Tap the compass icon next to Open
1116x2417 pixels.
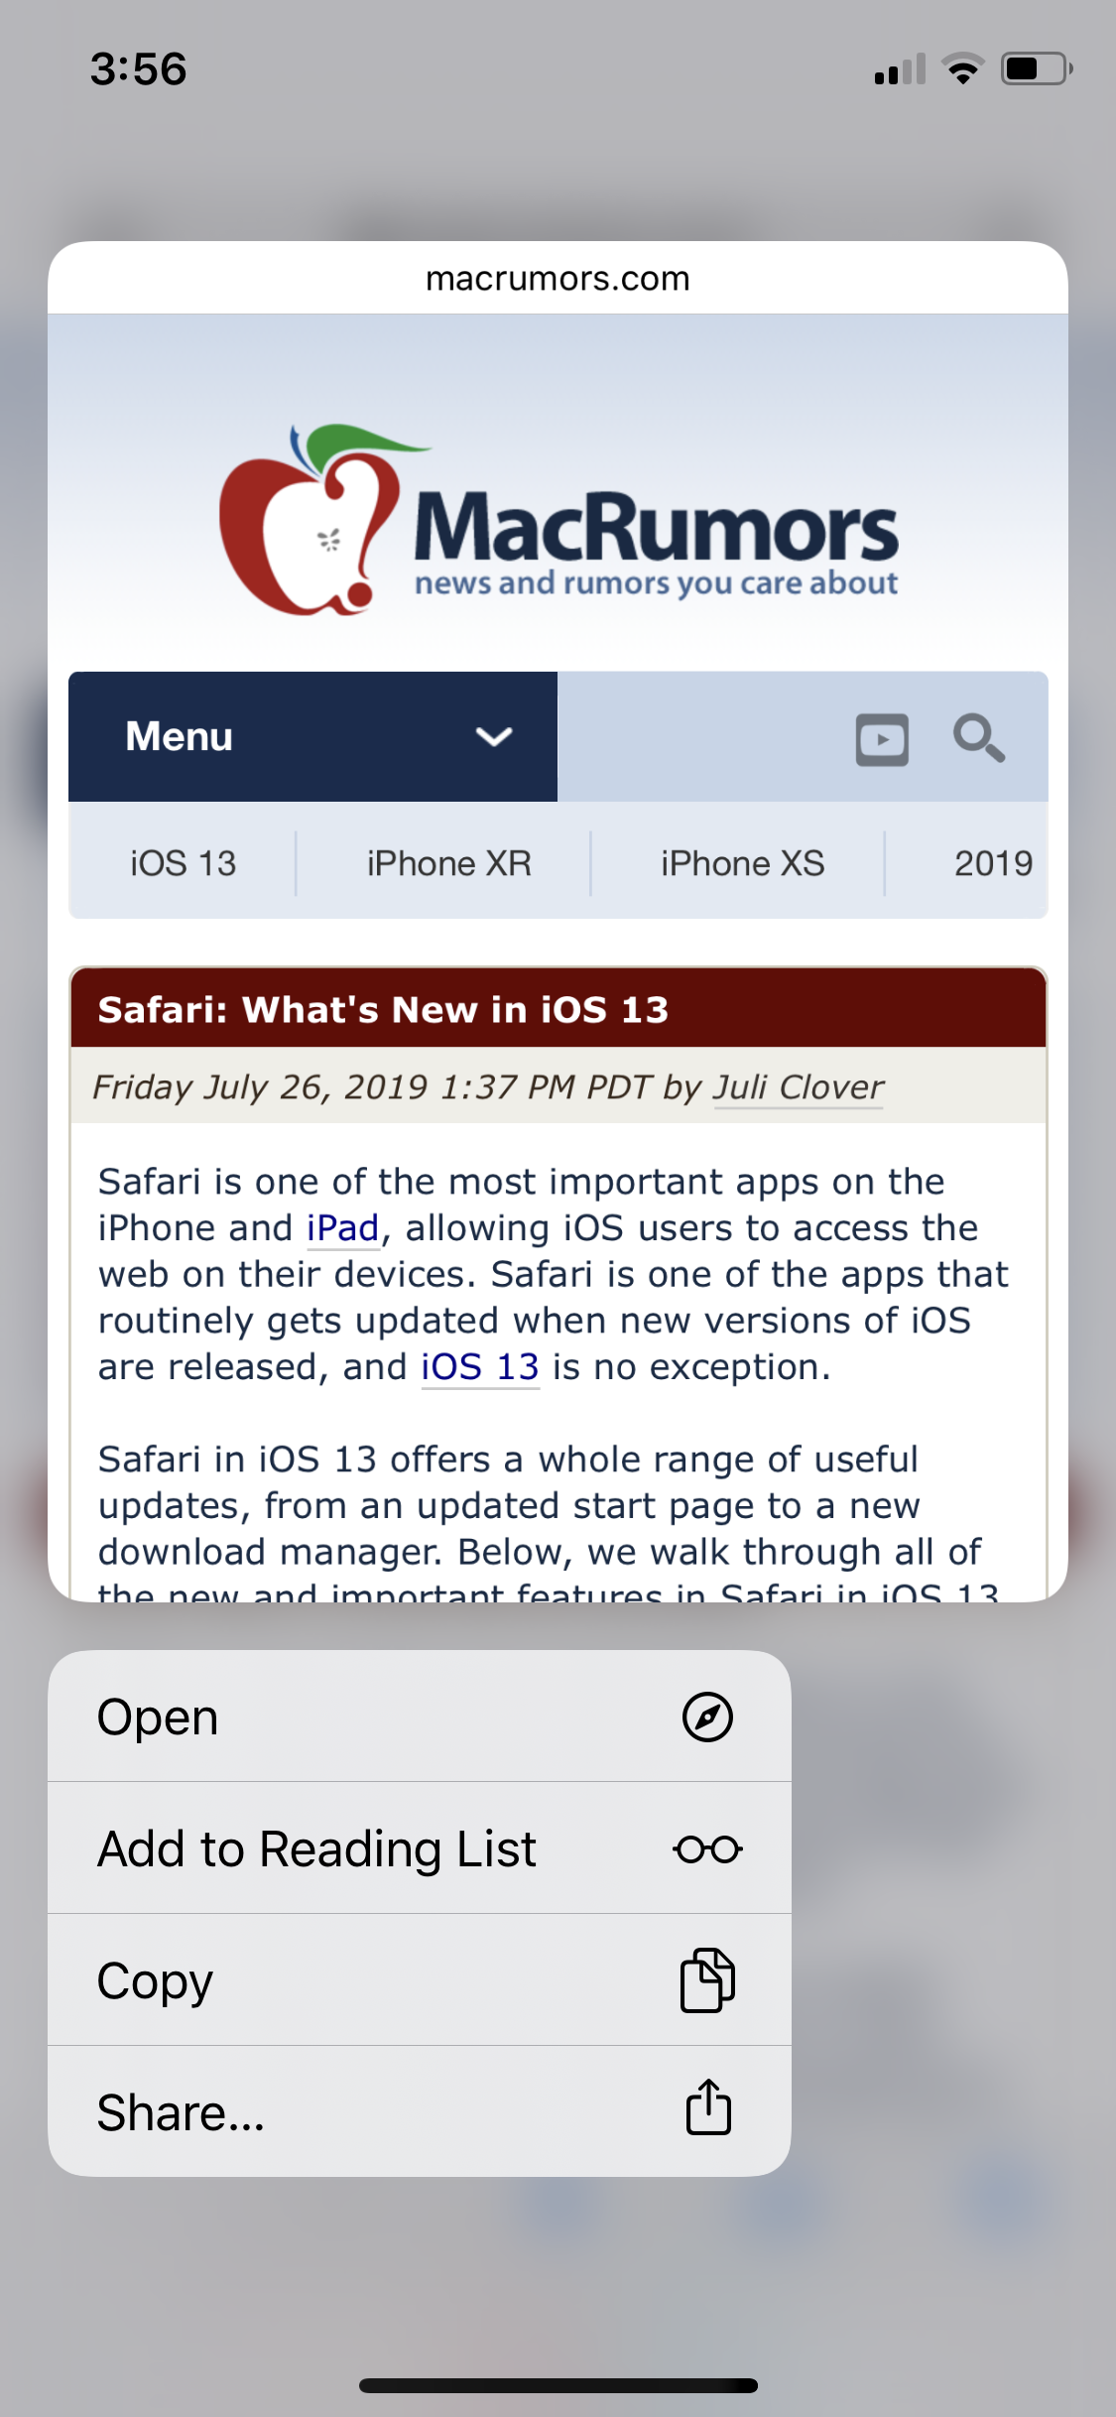tap(707, 1717)
